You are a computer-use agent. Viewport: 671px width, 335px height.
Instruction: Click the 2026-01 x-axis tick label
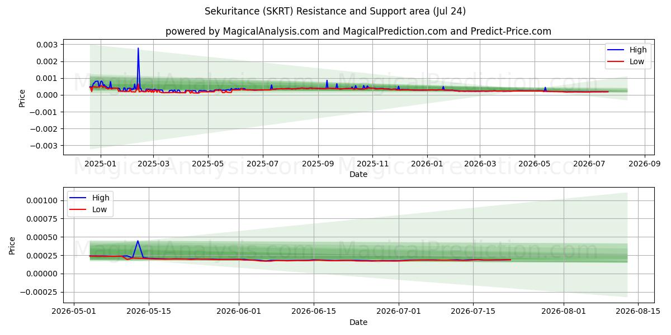coord(427,164)
